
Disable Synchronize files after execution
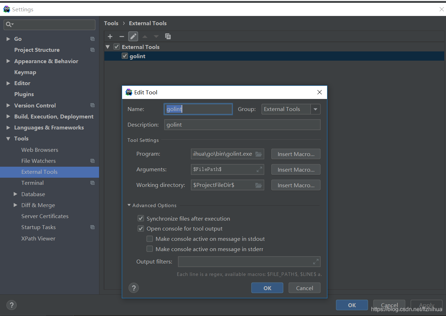point(141,218)
